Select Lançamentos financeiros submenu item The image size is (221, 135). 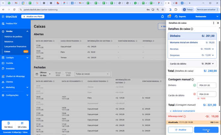15,47
